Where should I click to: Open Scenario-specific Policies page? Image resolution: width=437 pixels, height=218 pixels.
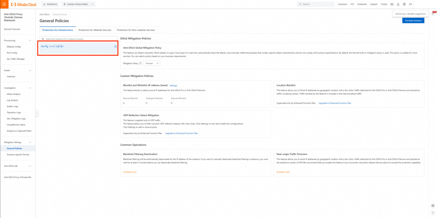point(18,155)
